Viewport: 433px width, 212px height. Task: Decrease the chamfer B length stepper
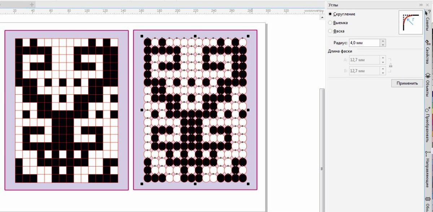[x=383, y=73]
